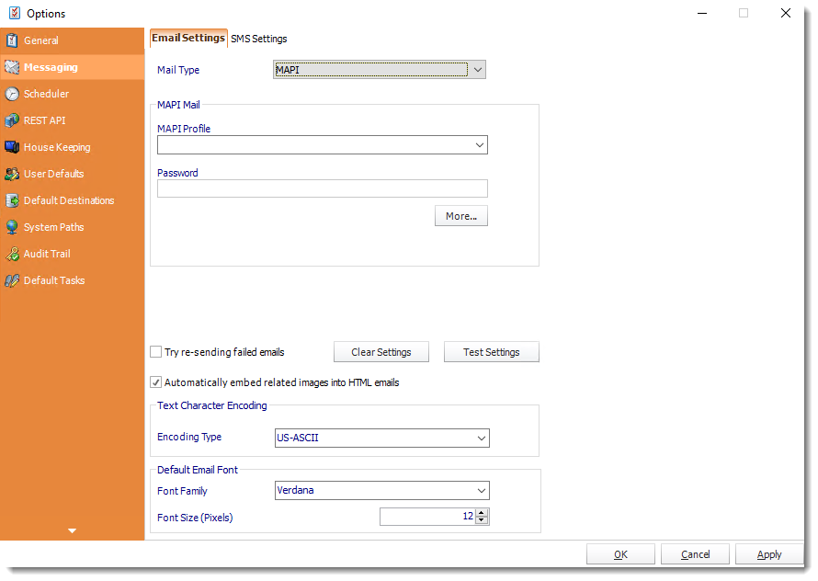Select the Messaging section label
This screenshot has height=581, width=818.
click(51, 67)
